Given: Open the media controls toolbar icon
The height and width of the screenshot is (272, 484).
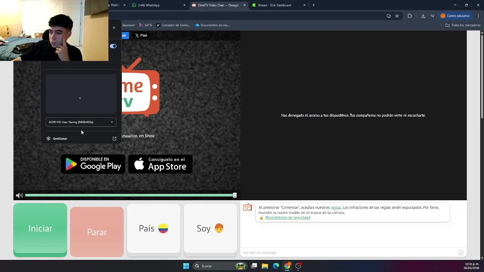Looking at the screenshot, I should (x=432, y=16).
